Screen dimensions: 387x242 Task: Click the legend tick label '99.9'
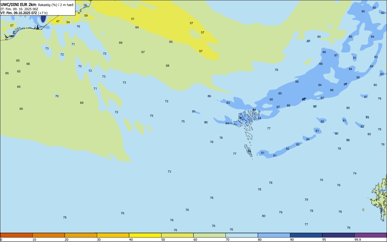pos(358,240)
